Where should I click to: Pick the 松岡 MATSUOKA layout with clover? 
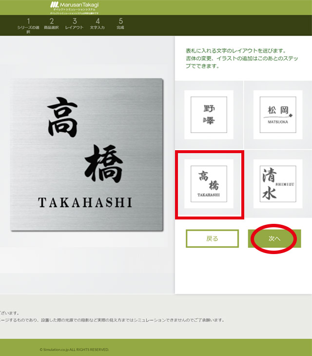pos(278,112)
